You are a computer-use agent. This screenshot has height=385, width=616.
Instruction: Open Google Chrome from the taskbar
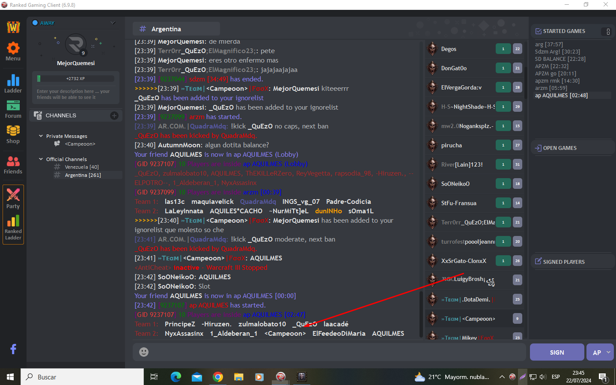coord(218,377)
